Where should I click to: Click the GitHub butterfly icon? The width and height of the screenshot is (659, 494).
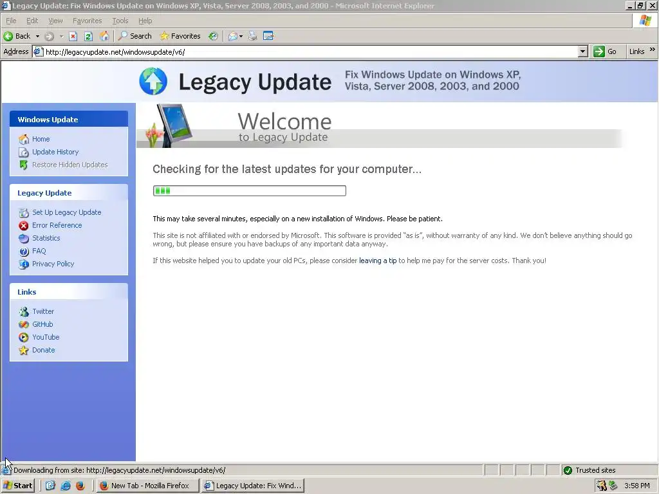[24, 324]
